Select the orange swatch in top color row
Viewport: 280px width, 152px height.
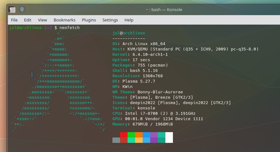pos(139,135)
